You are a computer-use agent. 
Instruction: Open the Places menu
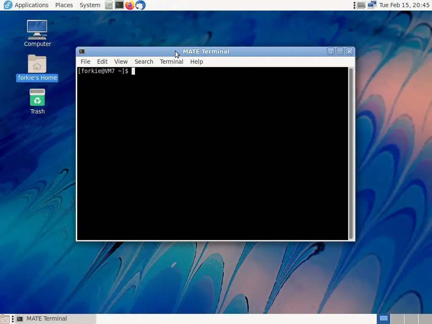coord(64,5)
